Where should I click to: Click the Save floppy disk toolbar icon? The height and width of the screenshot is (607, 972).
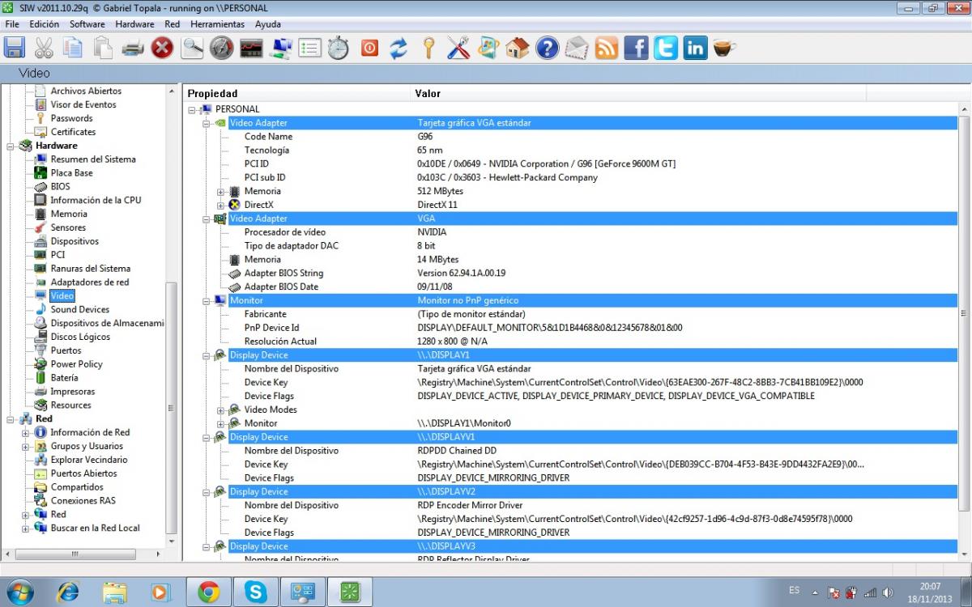[x=15, y=48]
